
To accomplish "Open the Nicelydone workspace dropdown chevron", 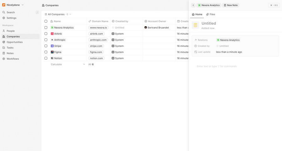I will pyautogui.click(x=23, y=5).
